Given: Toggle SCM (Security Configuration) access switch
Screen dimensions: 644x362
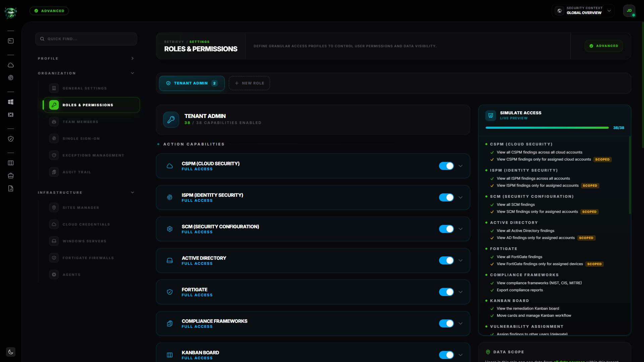Looking at the screenshot, I should coord(446,229).
